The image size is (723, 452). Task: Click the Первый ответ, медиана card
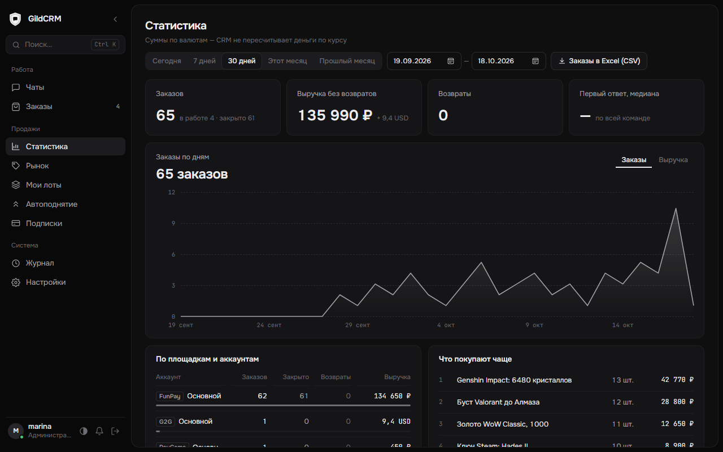pyautogui.click(x=637, y=107)
